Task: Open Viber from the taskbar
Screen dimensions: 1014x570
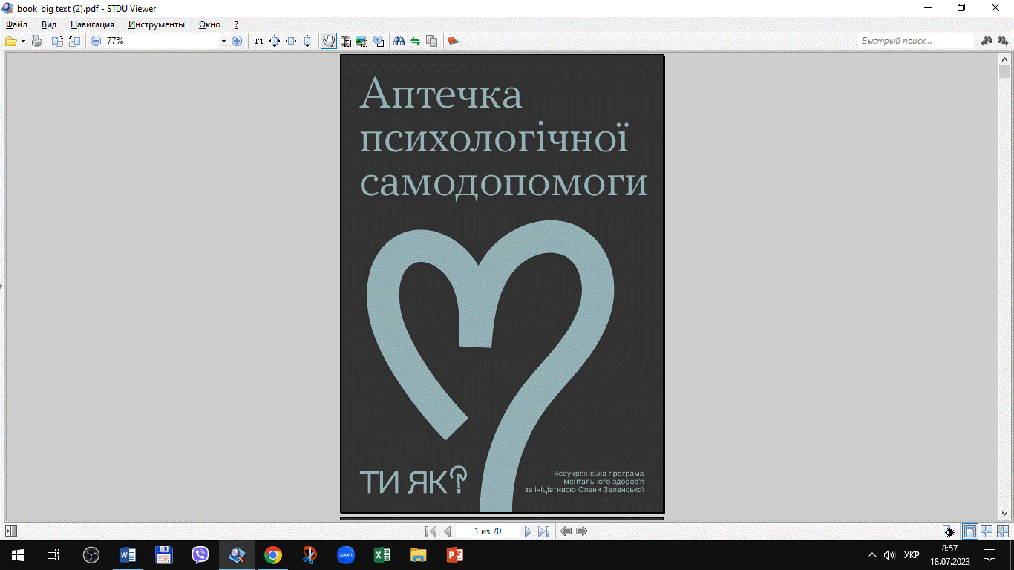Action: pyautogui.click(x=200, y=554)
